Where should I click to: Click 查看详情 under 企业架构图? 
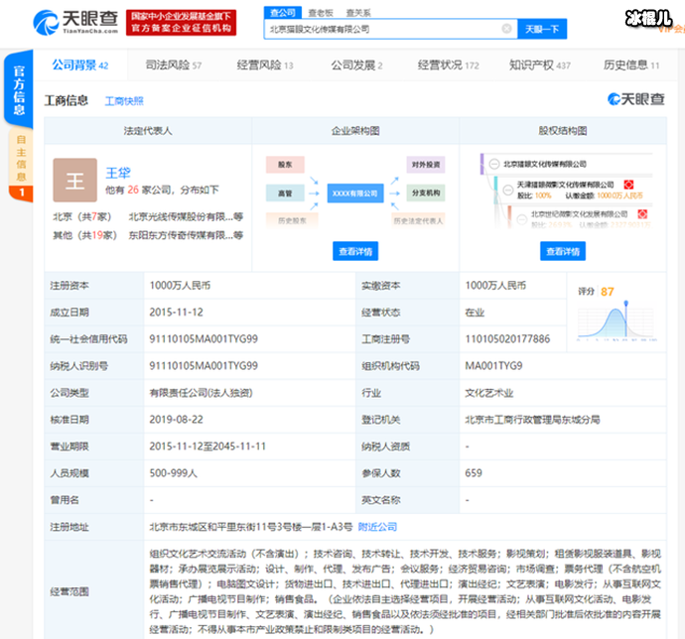click(x=355, y=251)
